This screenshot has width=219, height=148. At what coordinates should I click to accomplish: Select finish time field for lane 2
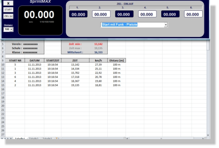pyautogui.click(x=101, y=14)
